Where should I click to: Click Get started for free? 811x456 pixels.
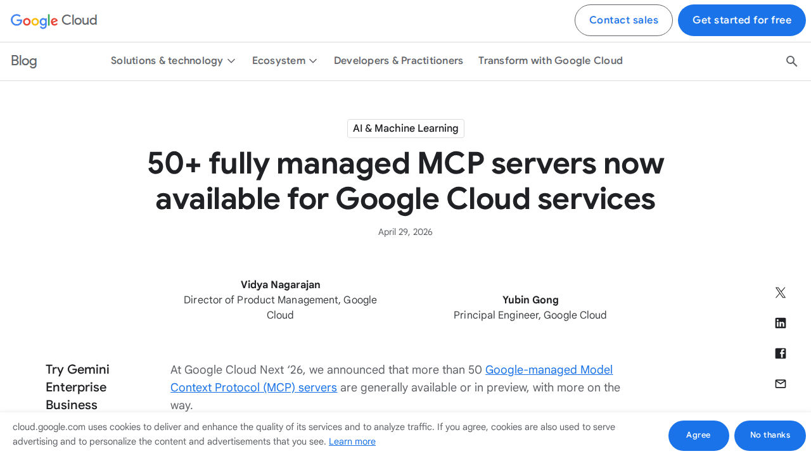pyautogui.click(x=742, y=20)
